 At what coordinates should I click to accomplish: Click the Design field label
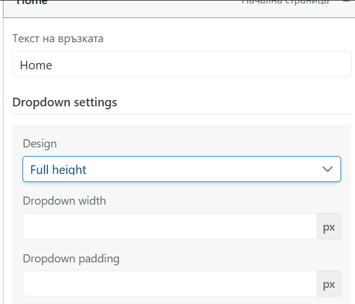tap(40, 143)
